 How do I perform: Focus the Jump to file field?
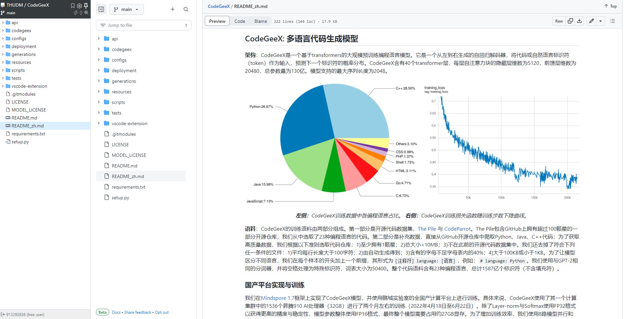pyautogui.click(x=144, y=25)
